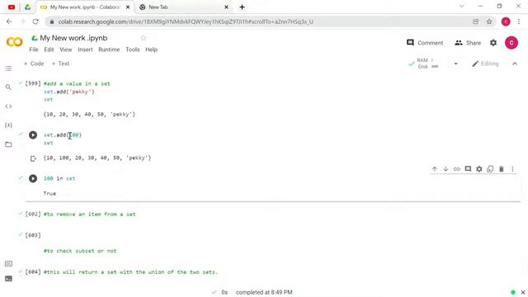Click the code line set.add('pekky')
The width and height of the screenshot is (528, 297).
click(x=69, y=92)
